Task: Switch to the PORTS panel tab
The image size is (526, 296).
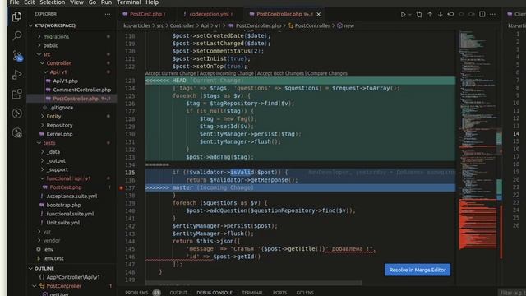Action: (279, 293)
